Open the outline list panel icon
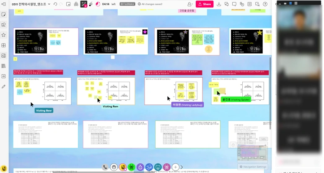 tap(249, 4)
